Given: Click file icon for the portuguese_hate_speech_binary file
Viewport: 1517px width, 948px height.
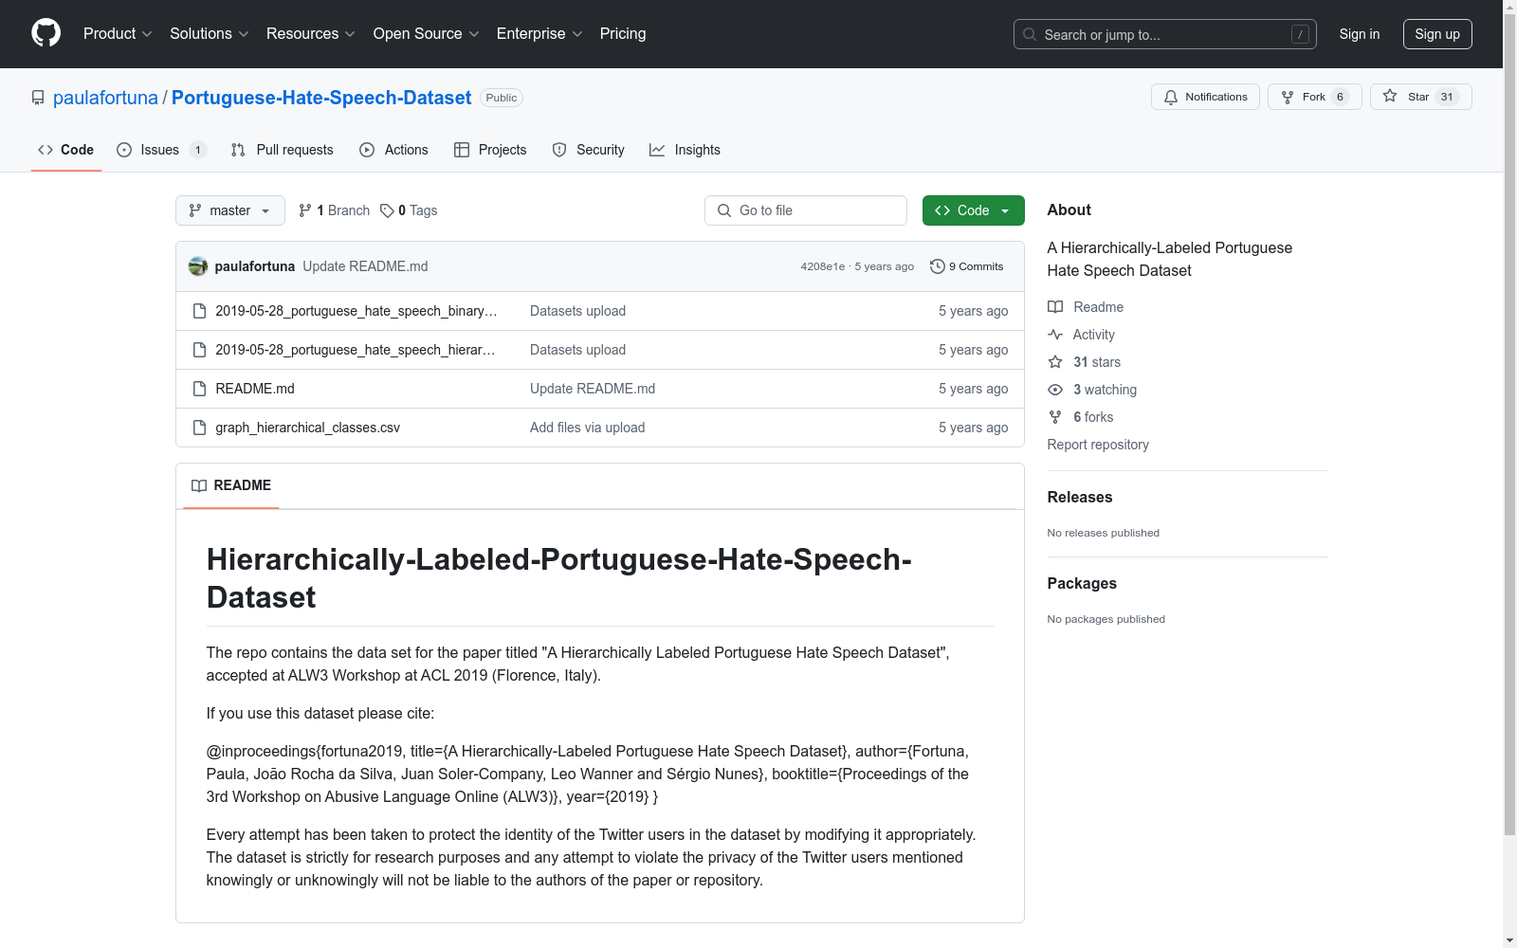Looking at the screenshot, I should click(199, 311).
